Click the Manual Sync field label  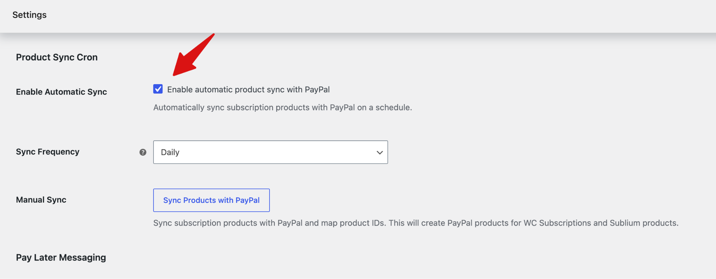(x=41, y=200)
